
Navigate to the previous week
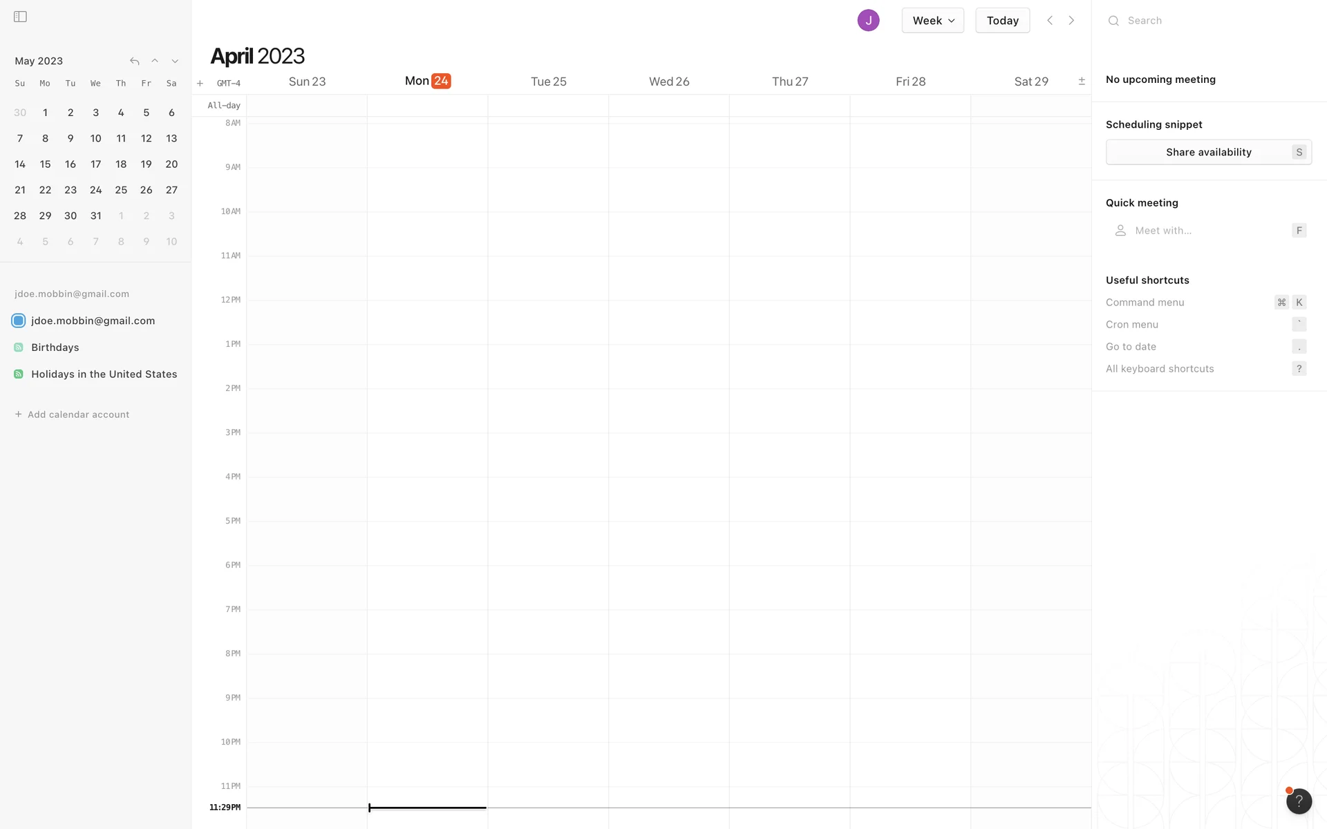[1050, 21]
